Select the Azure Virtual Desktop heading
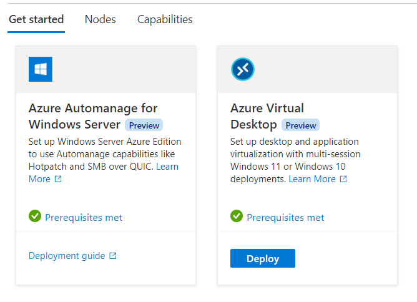417x302 pixels. click(x=267, y=116)
